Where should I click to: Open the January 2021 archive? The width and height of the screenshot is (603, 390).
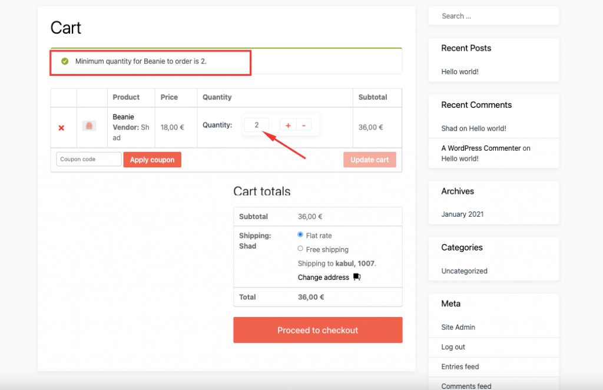(x=462, y=214)
